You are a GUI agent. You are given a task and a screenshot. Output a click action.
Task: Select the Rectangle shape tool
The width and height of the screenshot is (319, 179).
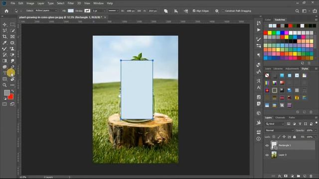coord(4,79)
